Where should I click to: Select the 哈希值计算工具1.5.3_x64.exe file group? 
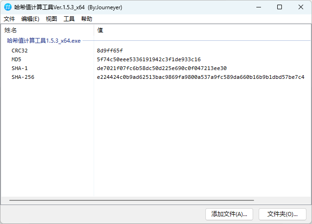point(44,41)
